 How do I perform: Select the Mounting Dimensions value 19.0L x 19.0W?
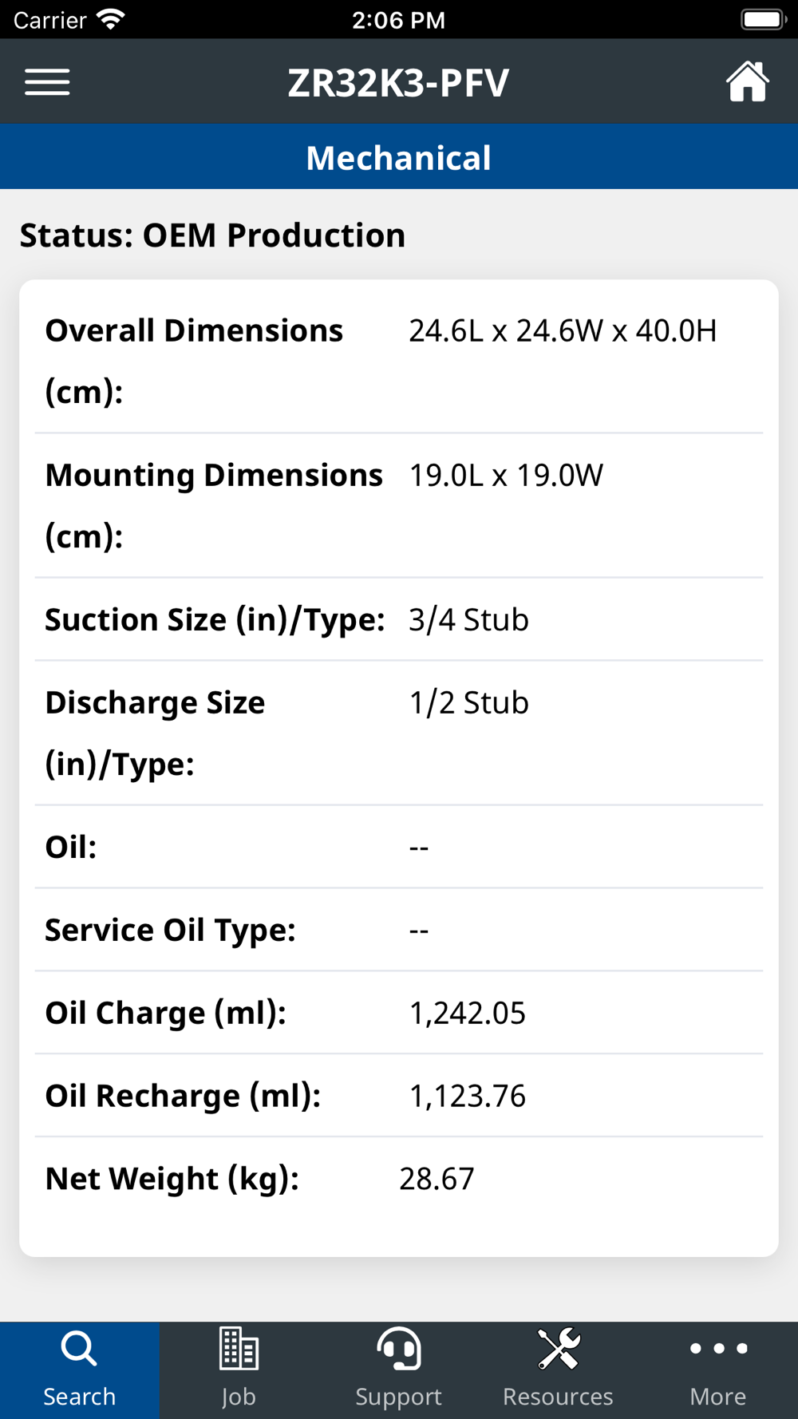(x=506, y=476)
